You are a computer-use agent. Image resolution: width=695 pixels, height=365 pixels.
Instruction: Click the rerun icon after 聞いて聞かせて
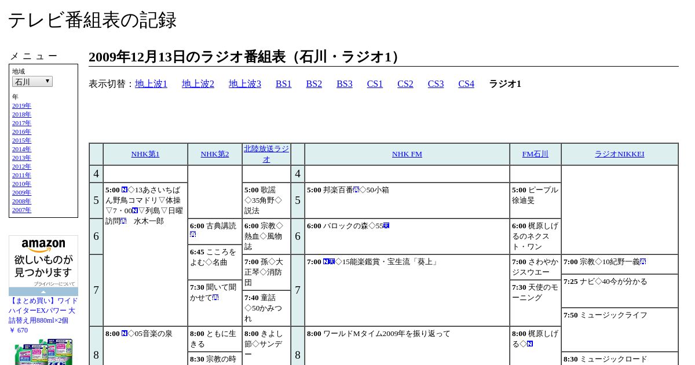click(x=215, y=298)
